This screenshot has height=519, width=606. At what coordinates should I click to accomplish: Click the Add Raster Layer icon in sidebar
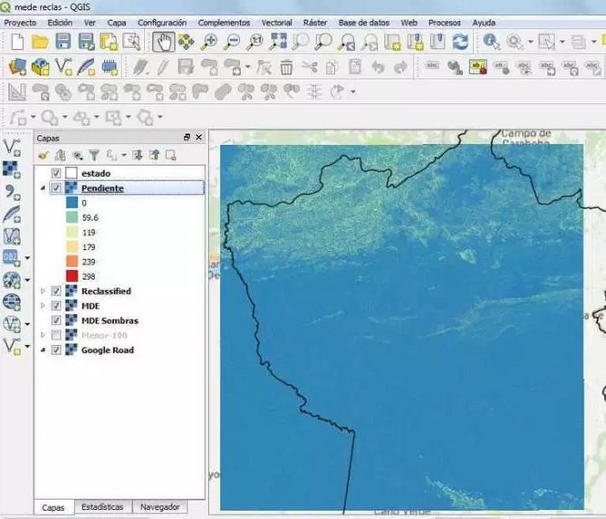[x=12, y=168]
